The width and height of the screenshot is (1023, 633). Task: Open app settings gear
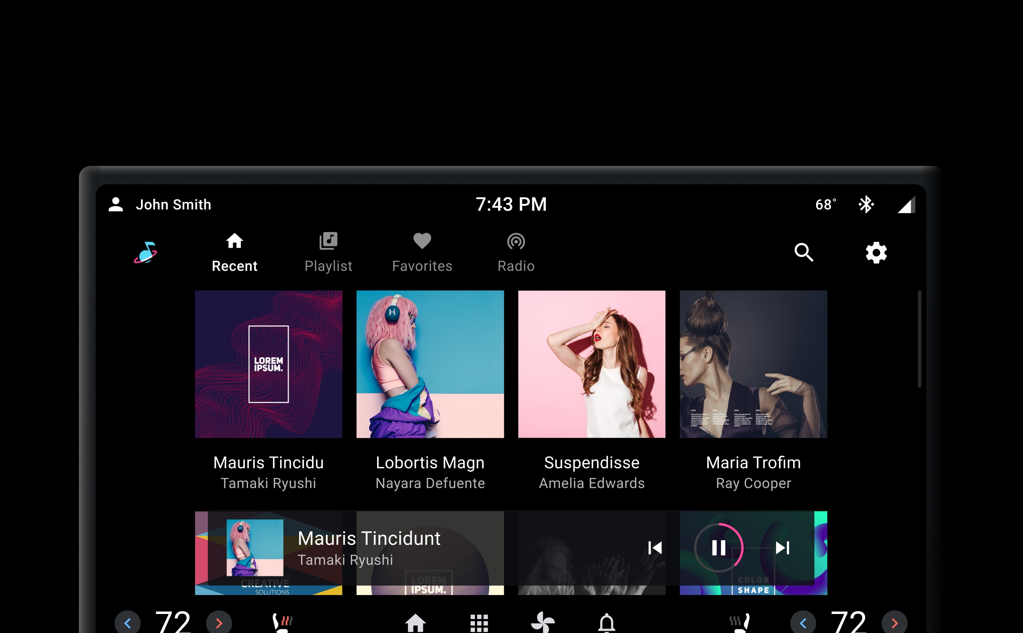(875, 252)
